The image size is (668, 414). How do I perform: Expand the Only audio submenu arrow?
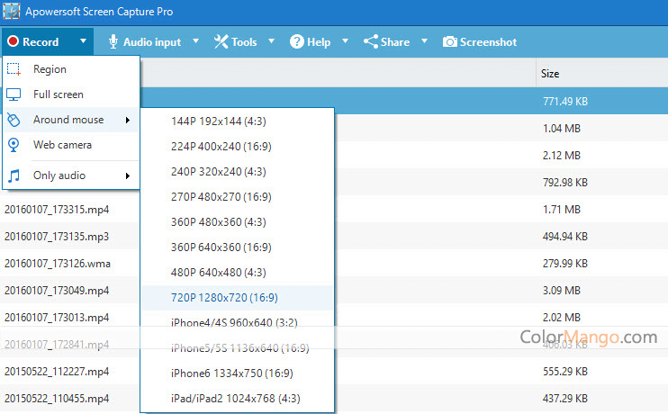coord(127,175)
